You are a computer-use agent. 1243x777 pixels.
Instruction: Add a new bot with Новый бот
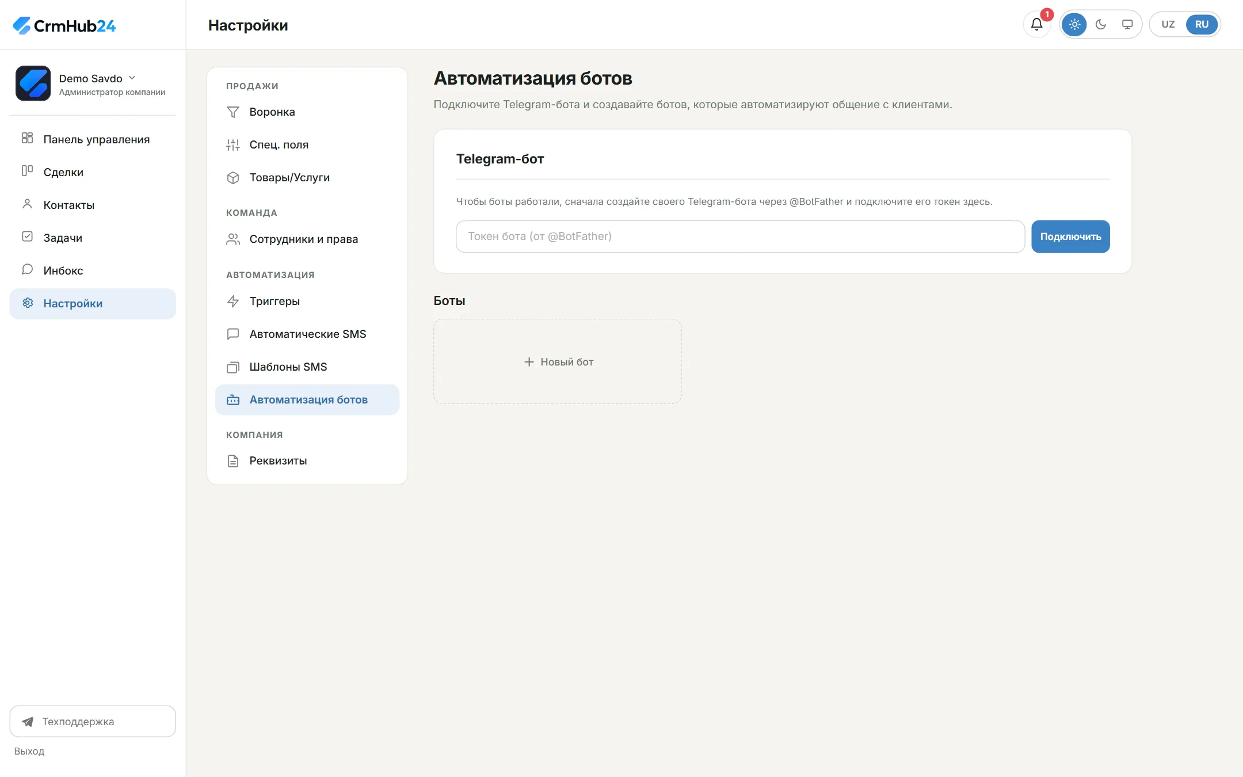(558, 361)
